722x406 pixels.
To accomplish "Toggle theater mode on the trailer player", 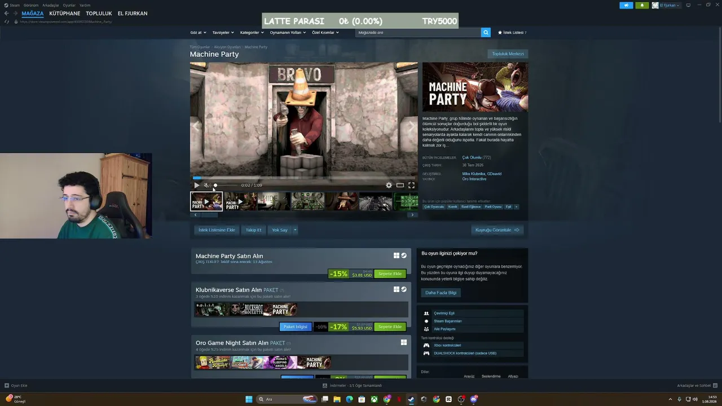I will [x=400, y=185].
